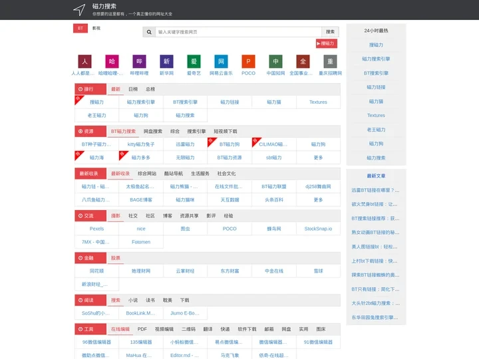Open the 91微信编辑器 link
The width and height of the screenshot is (479, 359).
tap(318, 342)
